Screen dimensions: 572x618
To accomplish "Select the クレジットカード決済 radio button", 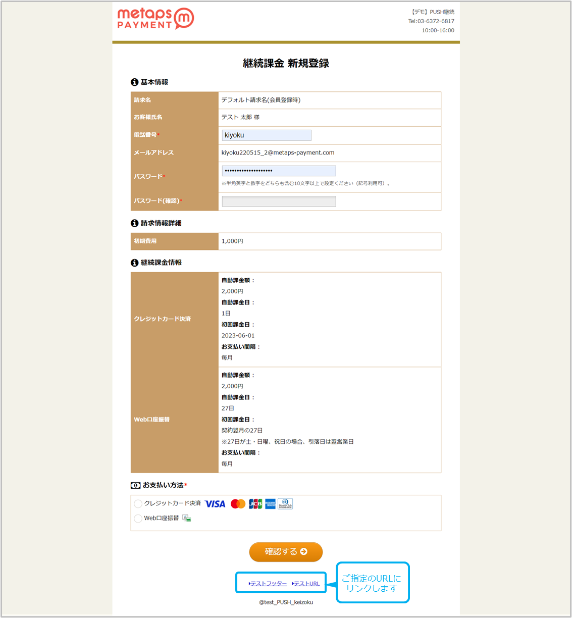I will coord(138,503).
